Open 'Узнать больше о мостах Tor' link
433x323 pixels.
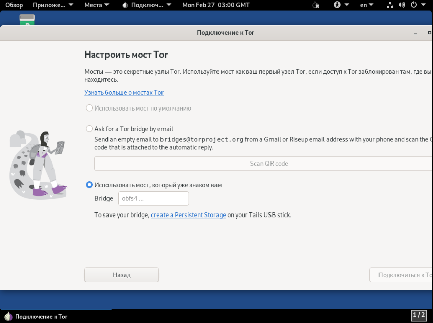click(x=124, y=92)
